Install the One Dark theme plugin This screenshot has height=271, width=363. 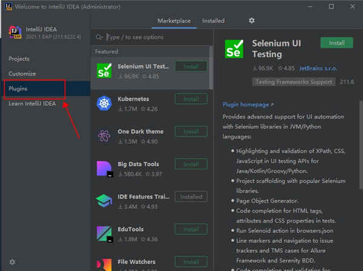point(191,132)
